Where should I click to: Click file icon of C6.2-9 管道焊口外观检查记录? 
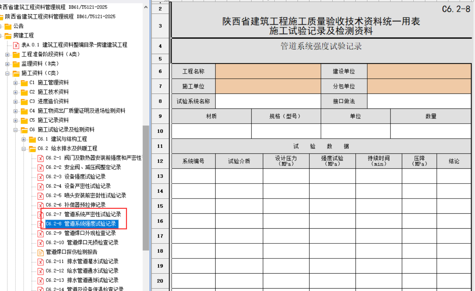(x=40, y=233)
